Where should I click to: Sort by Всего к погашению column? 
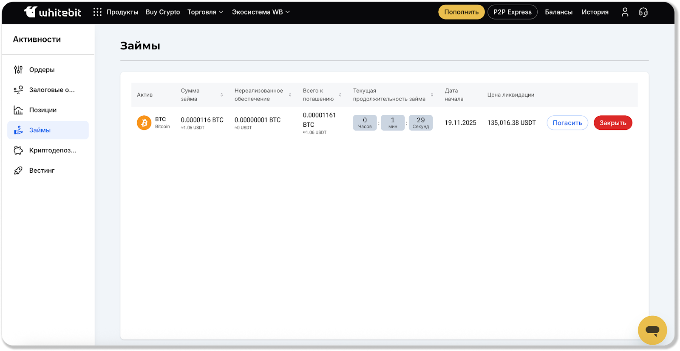coord(340,95)
